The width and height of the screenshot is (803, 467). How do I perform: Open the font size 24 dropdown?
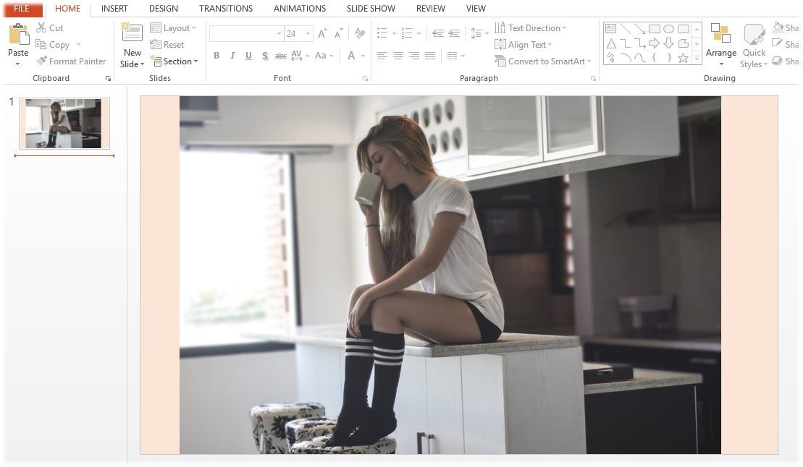click(308, 34)
